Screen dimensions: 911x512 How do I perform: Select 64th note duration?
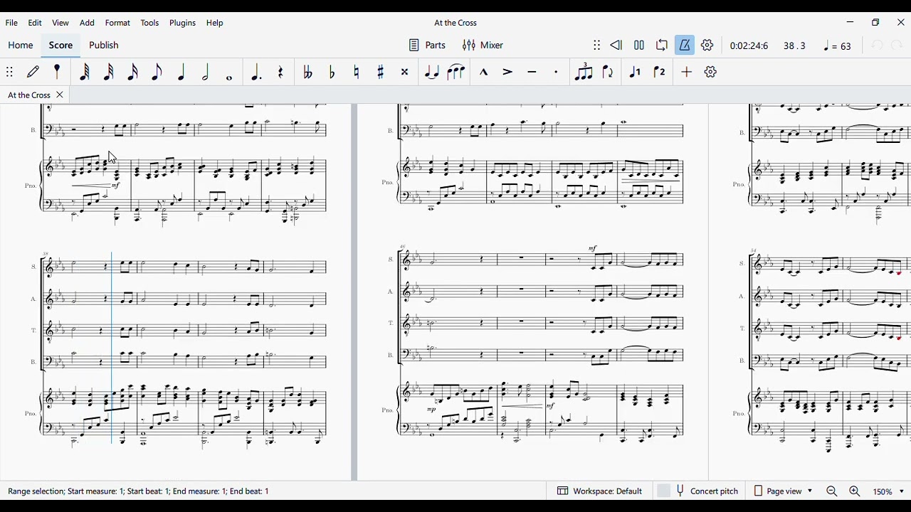click(x=85, y=72)
